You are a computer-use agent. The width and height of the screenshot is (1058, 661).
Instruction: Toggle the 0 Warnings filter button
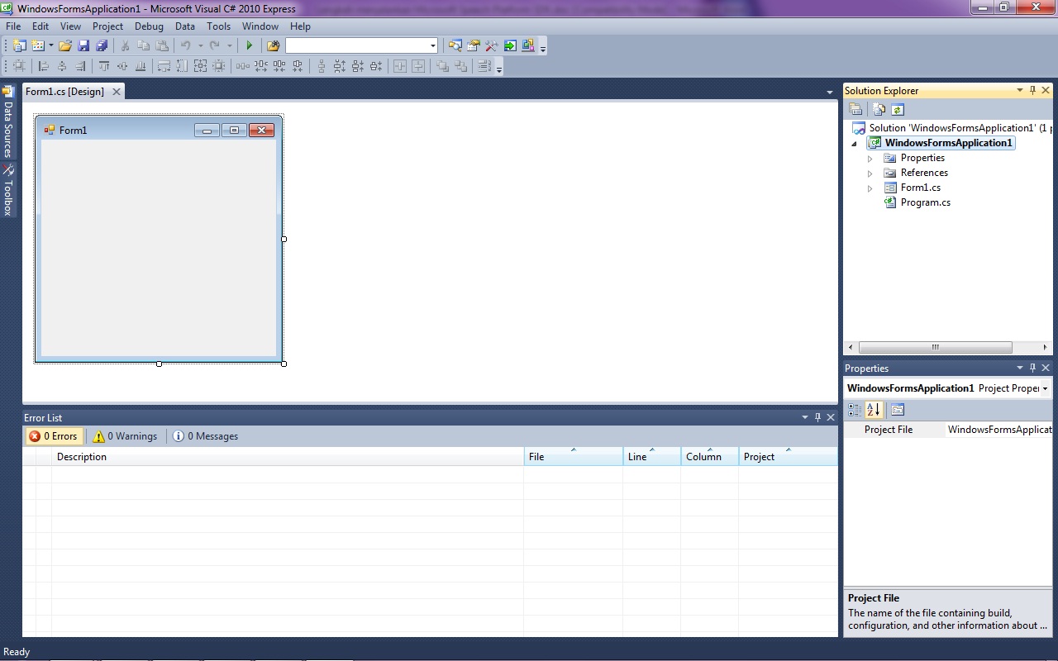click(x=125, y=436)
